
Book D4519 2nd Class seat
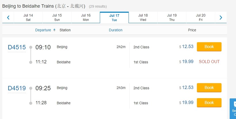point(209,88)
